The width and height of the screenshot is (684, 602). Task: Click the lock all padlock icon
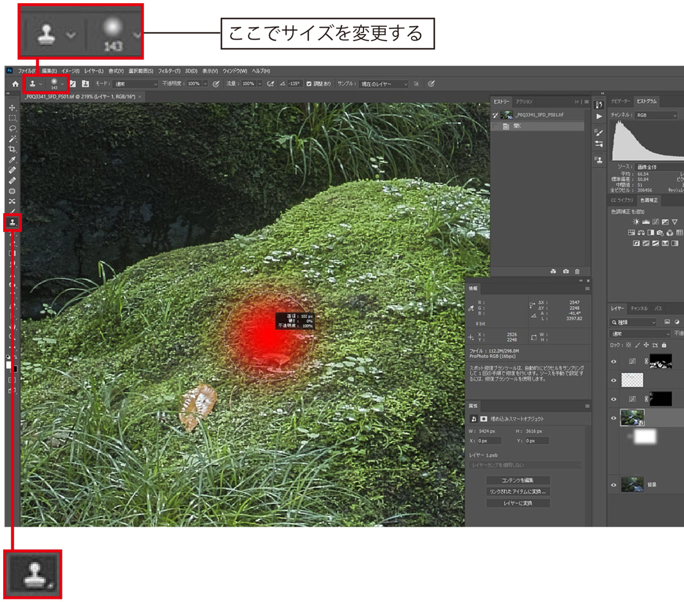664,345
